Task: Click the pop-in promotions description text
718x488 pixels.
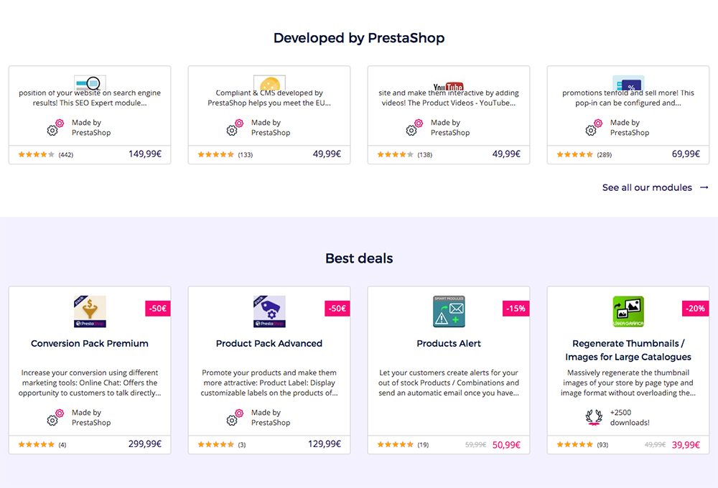Action: [x=628, y=98]
